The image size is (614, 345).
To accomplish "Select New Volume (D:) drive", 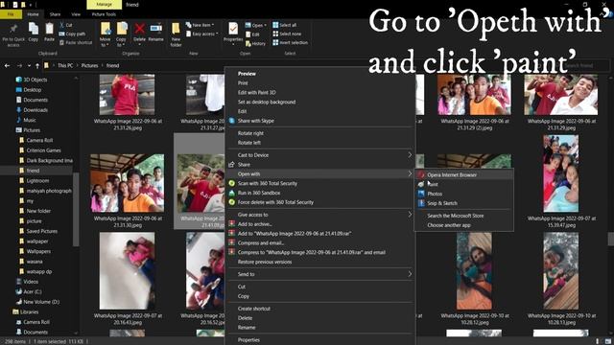I will pos(41,302).
